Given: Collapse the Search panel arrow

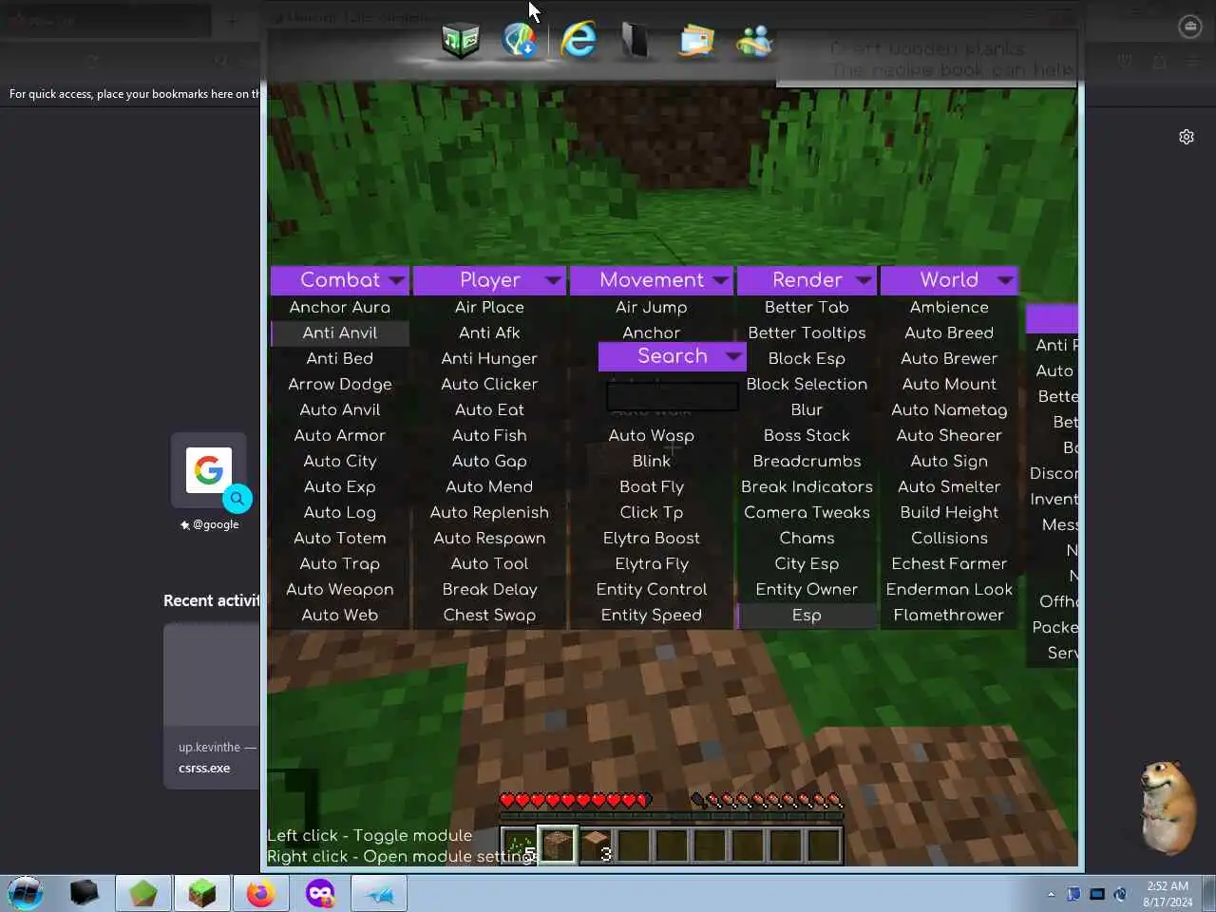Looking at the screenshot, I should coord(732,356).
